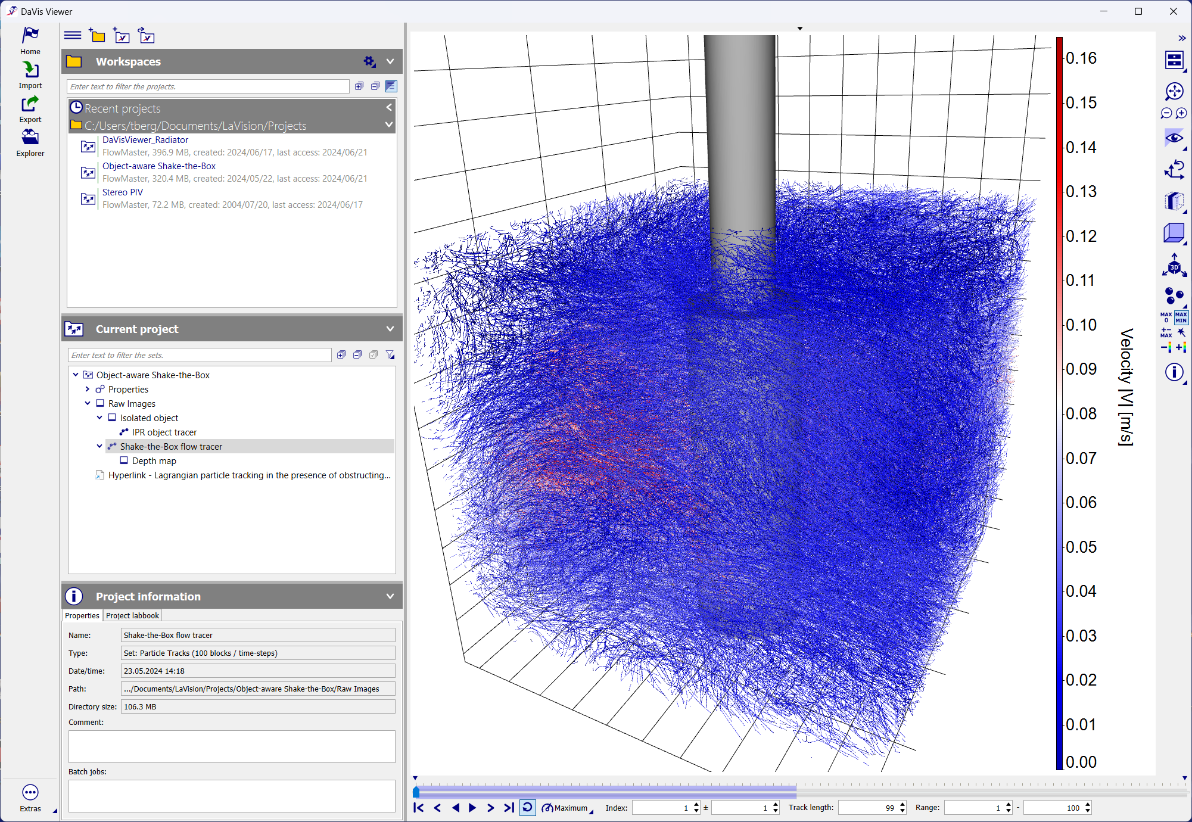Viewport: 1192px width, 822px height.
Task: Switch to the Project labbook tab
Action: (x=132, y=615)
